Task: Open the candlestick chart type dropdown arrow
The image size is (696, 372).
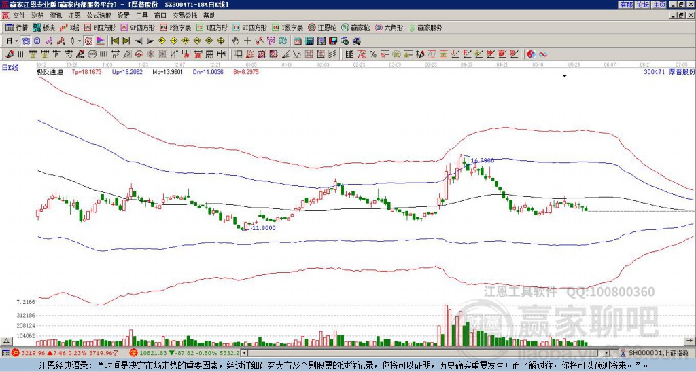Action: coord(81,41)
